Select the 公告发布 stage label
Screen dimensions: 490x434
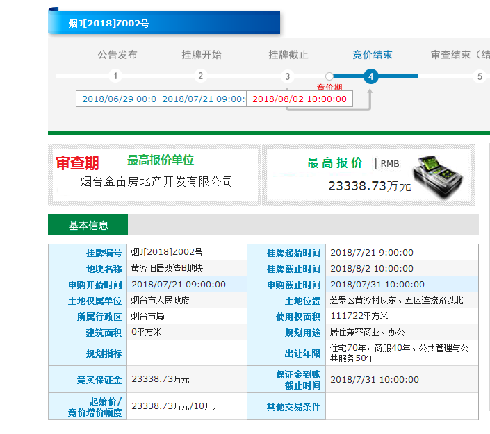pyautogui.click(x=117, y=55)
